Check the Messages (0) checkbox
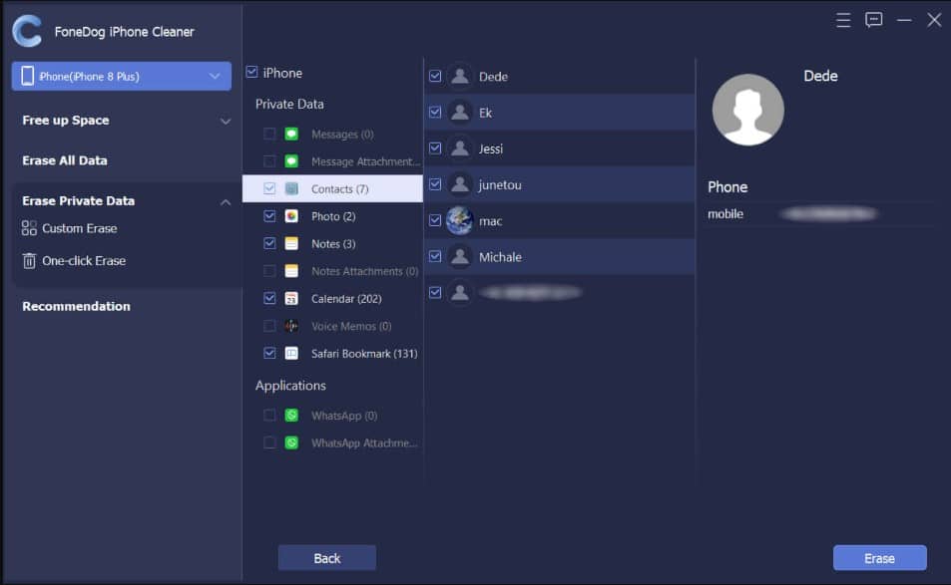 [269, 134]
